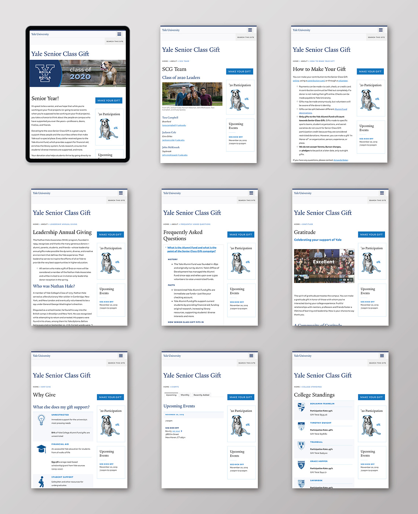418x514 pixels.
Task: Click 'Celebrating your support of Yale' subheading
Action: pos(318,240)
